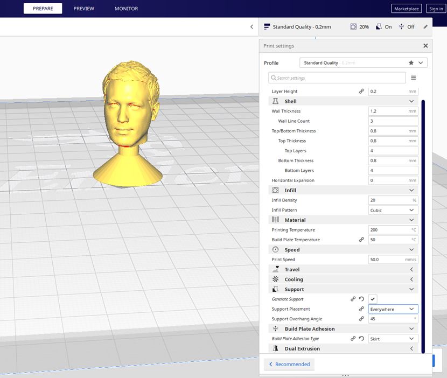Expand the Travel section
This screenshot has width=447, height=378.
click(411, 269)
